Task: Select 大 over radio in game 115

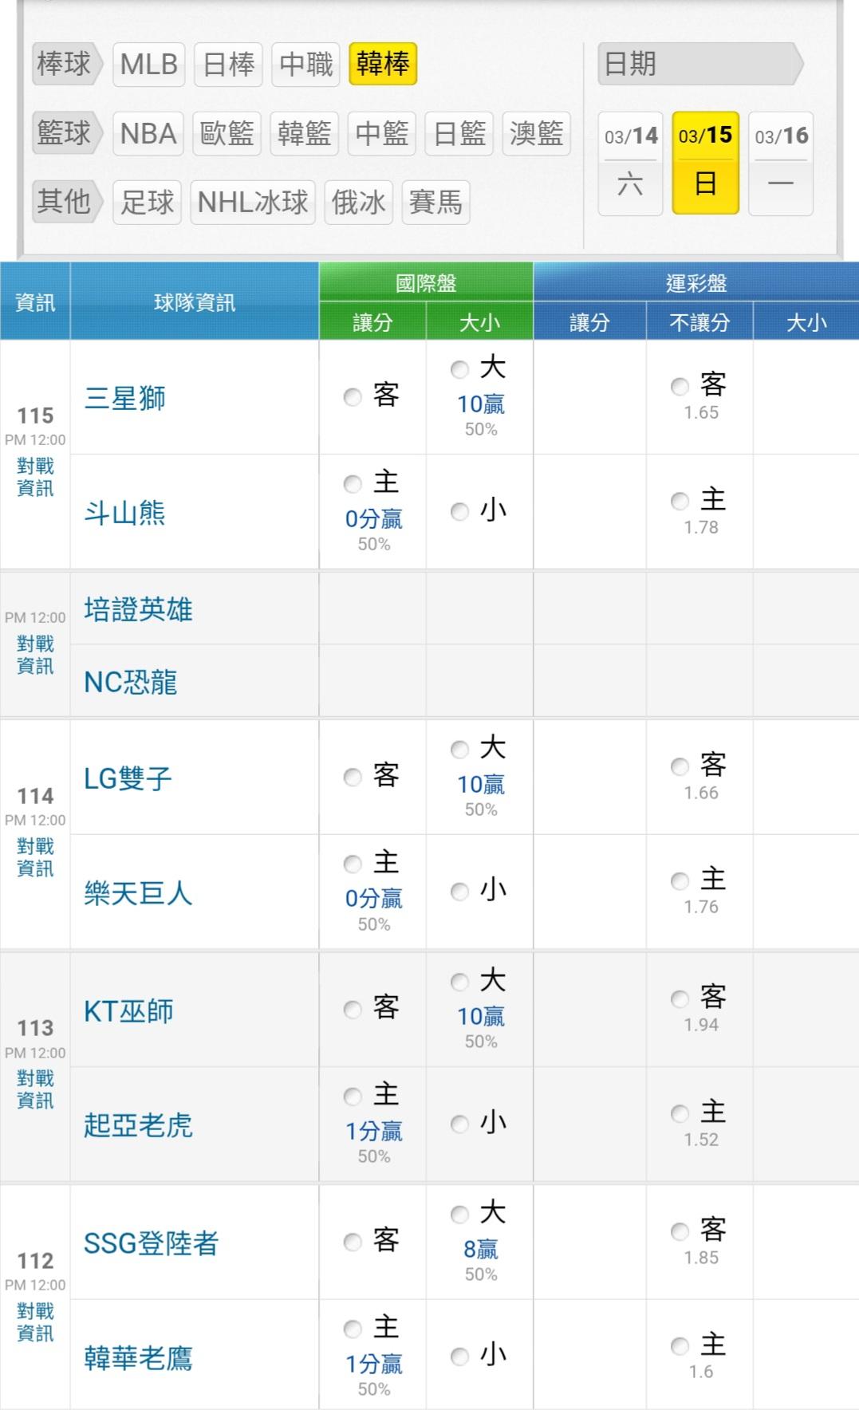Action: point(459,369)
